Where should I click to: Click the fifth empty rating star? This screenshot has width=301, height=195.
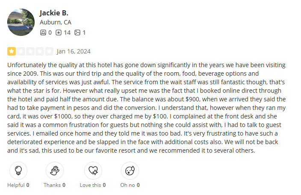[x=49, y=52]
